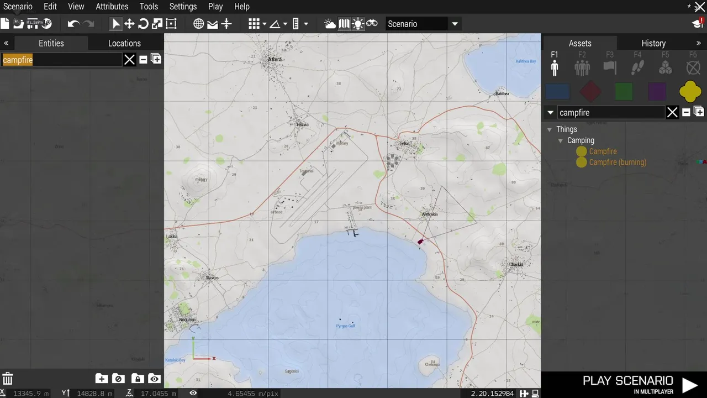Switch to the Locations tab
Viewport: 707px width, 398px height.
pyautogui.click(x=124, y=43)
